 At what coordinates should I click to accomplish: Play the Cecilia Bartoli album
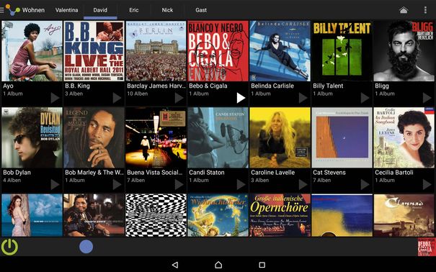pyautogui.click(x=427, y=184)
